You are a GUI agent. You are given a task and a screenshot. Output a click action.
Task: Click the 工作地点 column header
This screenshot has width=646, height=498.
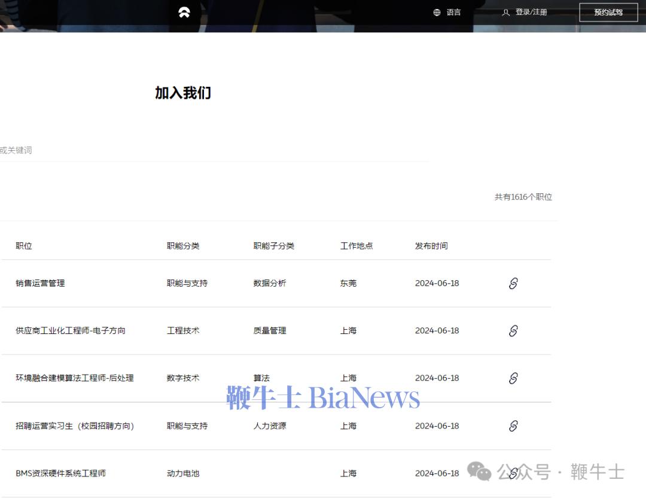pyautogui.click(x=356, y=245)
